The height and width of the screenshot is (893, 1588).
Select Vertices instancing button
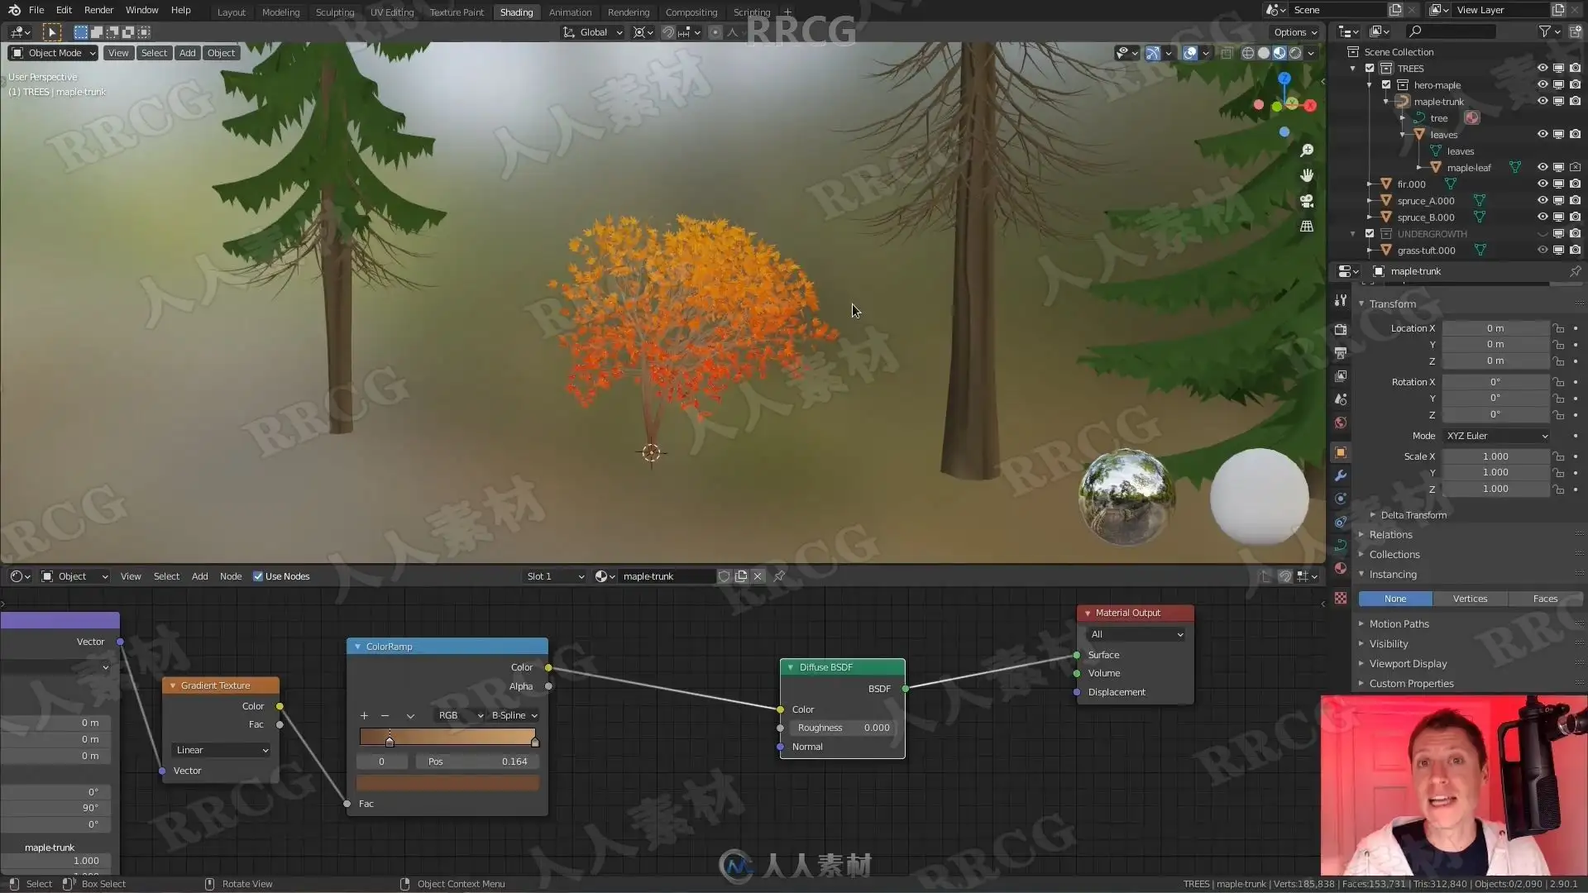1470,599
